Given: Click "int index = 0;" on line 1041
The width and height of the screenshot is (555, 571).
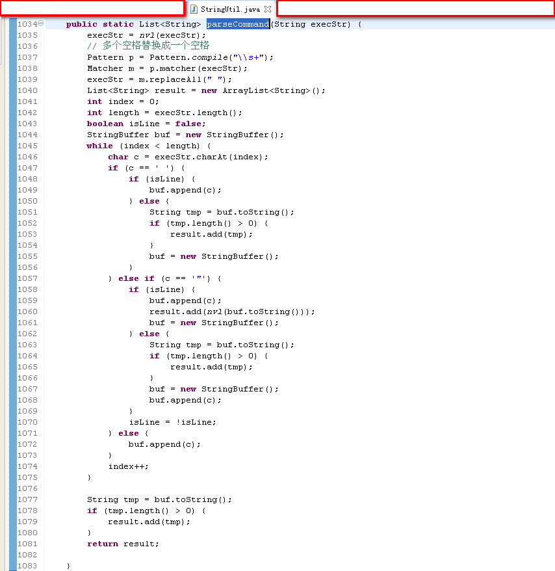Looking at the screenshot, I should click(123, 101).
